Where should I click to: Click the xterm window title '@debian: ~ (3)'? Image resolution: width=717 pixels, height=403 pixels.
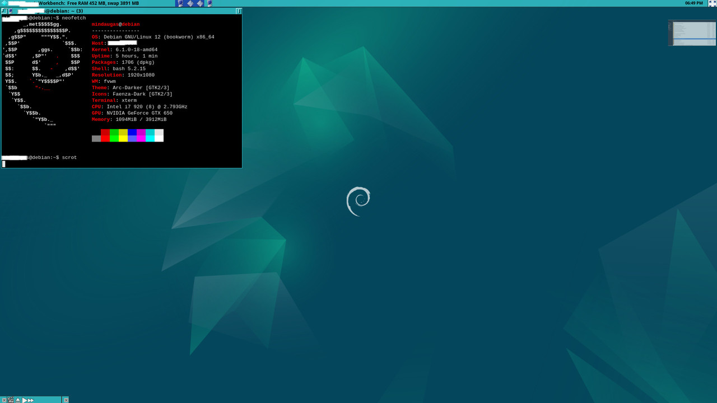64,11
